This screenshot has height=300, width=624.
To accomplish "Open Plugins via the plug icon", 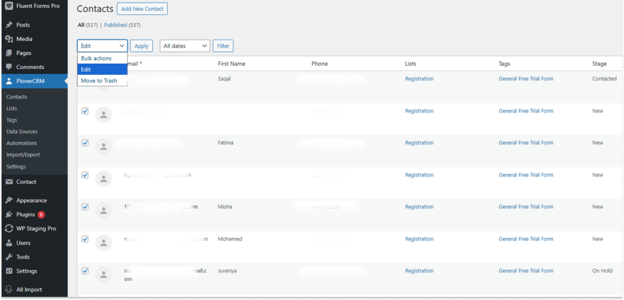I will pyautogui.click(x=9, y=214).
